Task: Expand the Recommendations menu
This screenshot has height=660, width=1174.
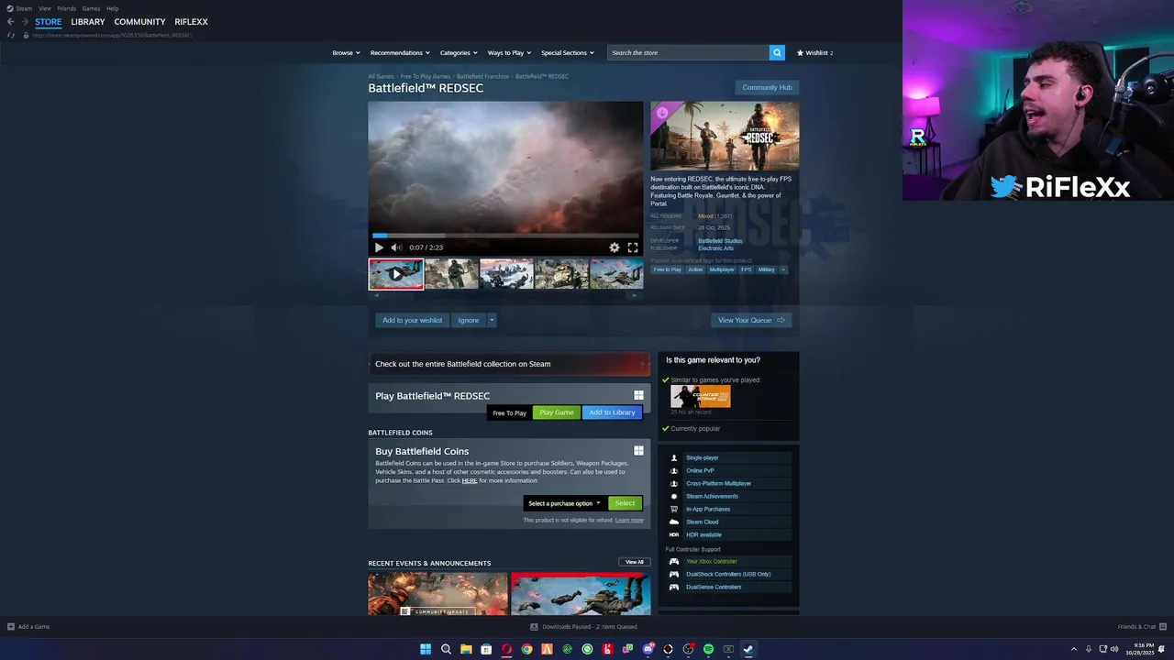Action: coord(400,52)
